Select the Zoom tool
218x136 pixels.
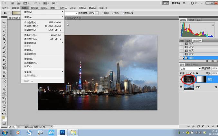[4, 110]
